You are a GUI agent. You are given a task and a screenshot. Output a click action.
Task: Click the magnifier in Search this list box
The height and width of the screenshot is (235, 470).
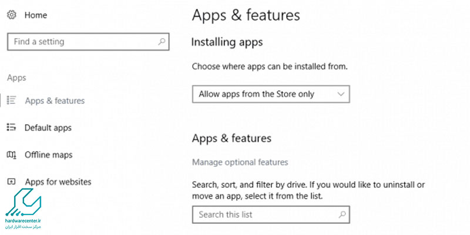point(342,214)
